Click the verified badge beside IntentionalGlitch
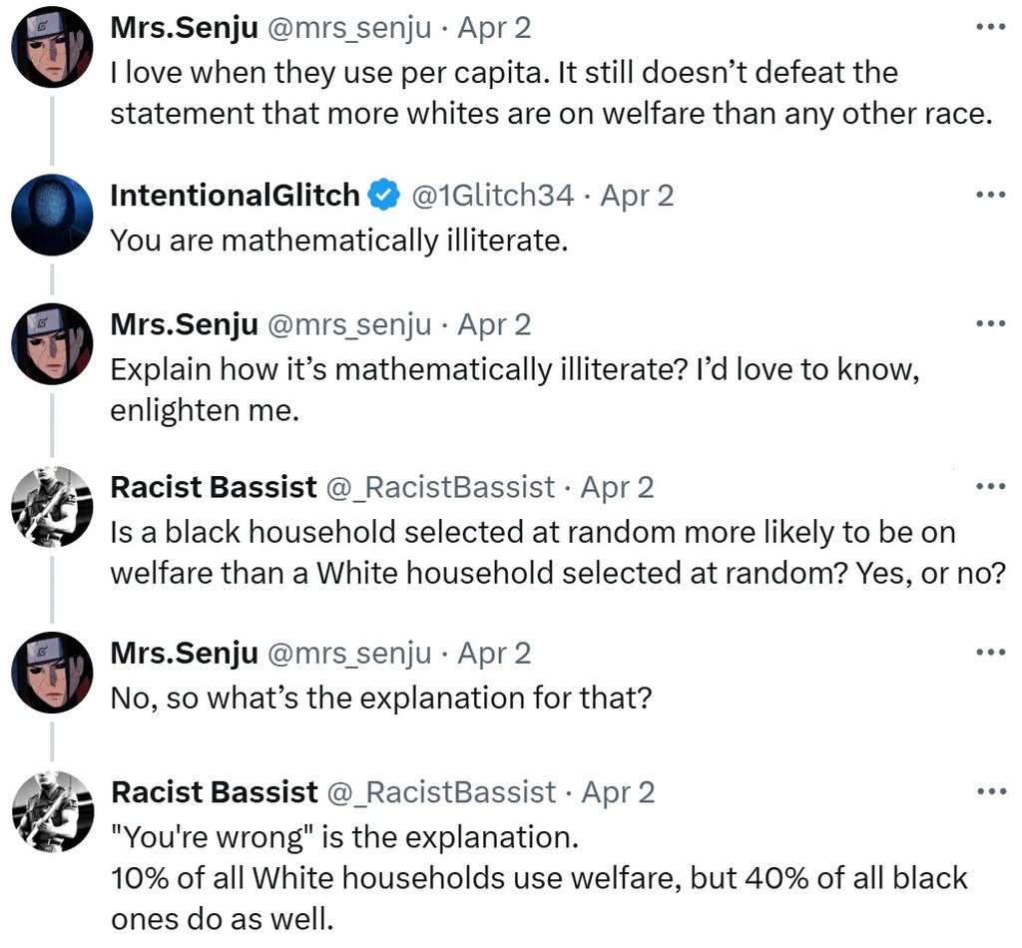The image size is (1022, 948). tap(384, 196)
